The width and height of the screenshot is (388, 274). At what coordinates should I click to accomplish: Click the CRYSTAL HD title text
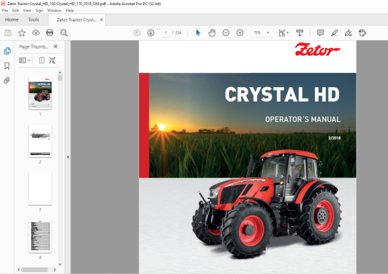(x=282, y=94)
